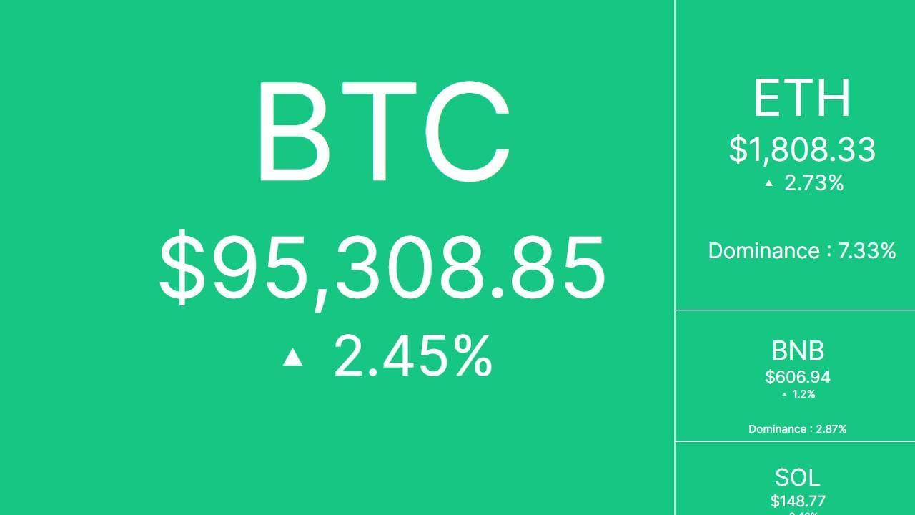Screen dimensions: 915x515
Task: Open the SOL ticker label
Action: click(797, 477)
